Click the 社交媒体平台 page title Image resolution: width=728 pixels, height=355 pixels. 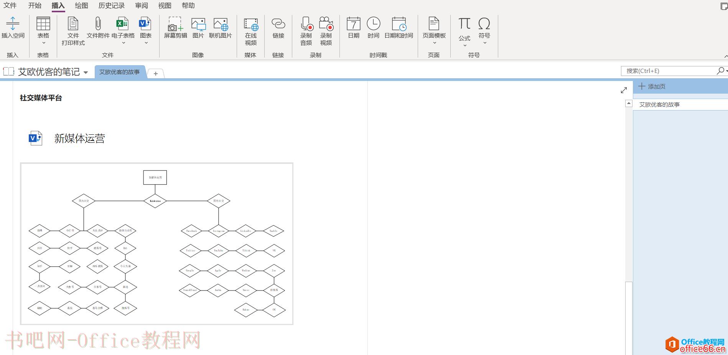pos(41,98)
